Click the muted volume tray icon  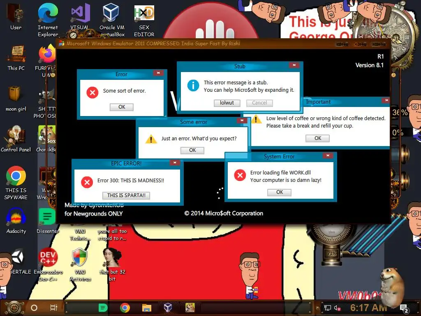pos(337,308)
